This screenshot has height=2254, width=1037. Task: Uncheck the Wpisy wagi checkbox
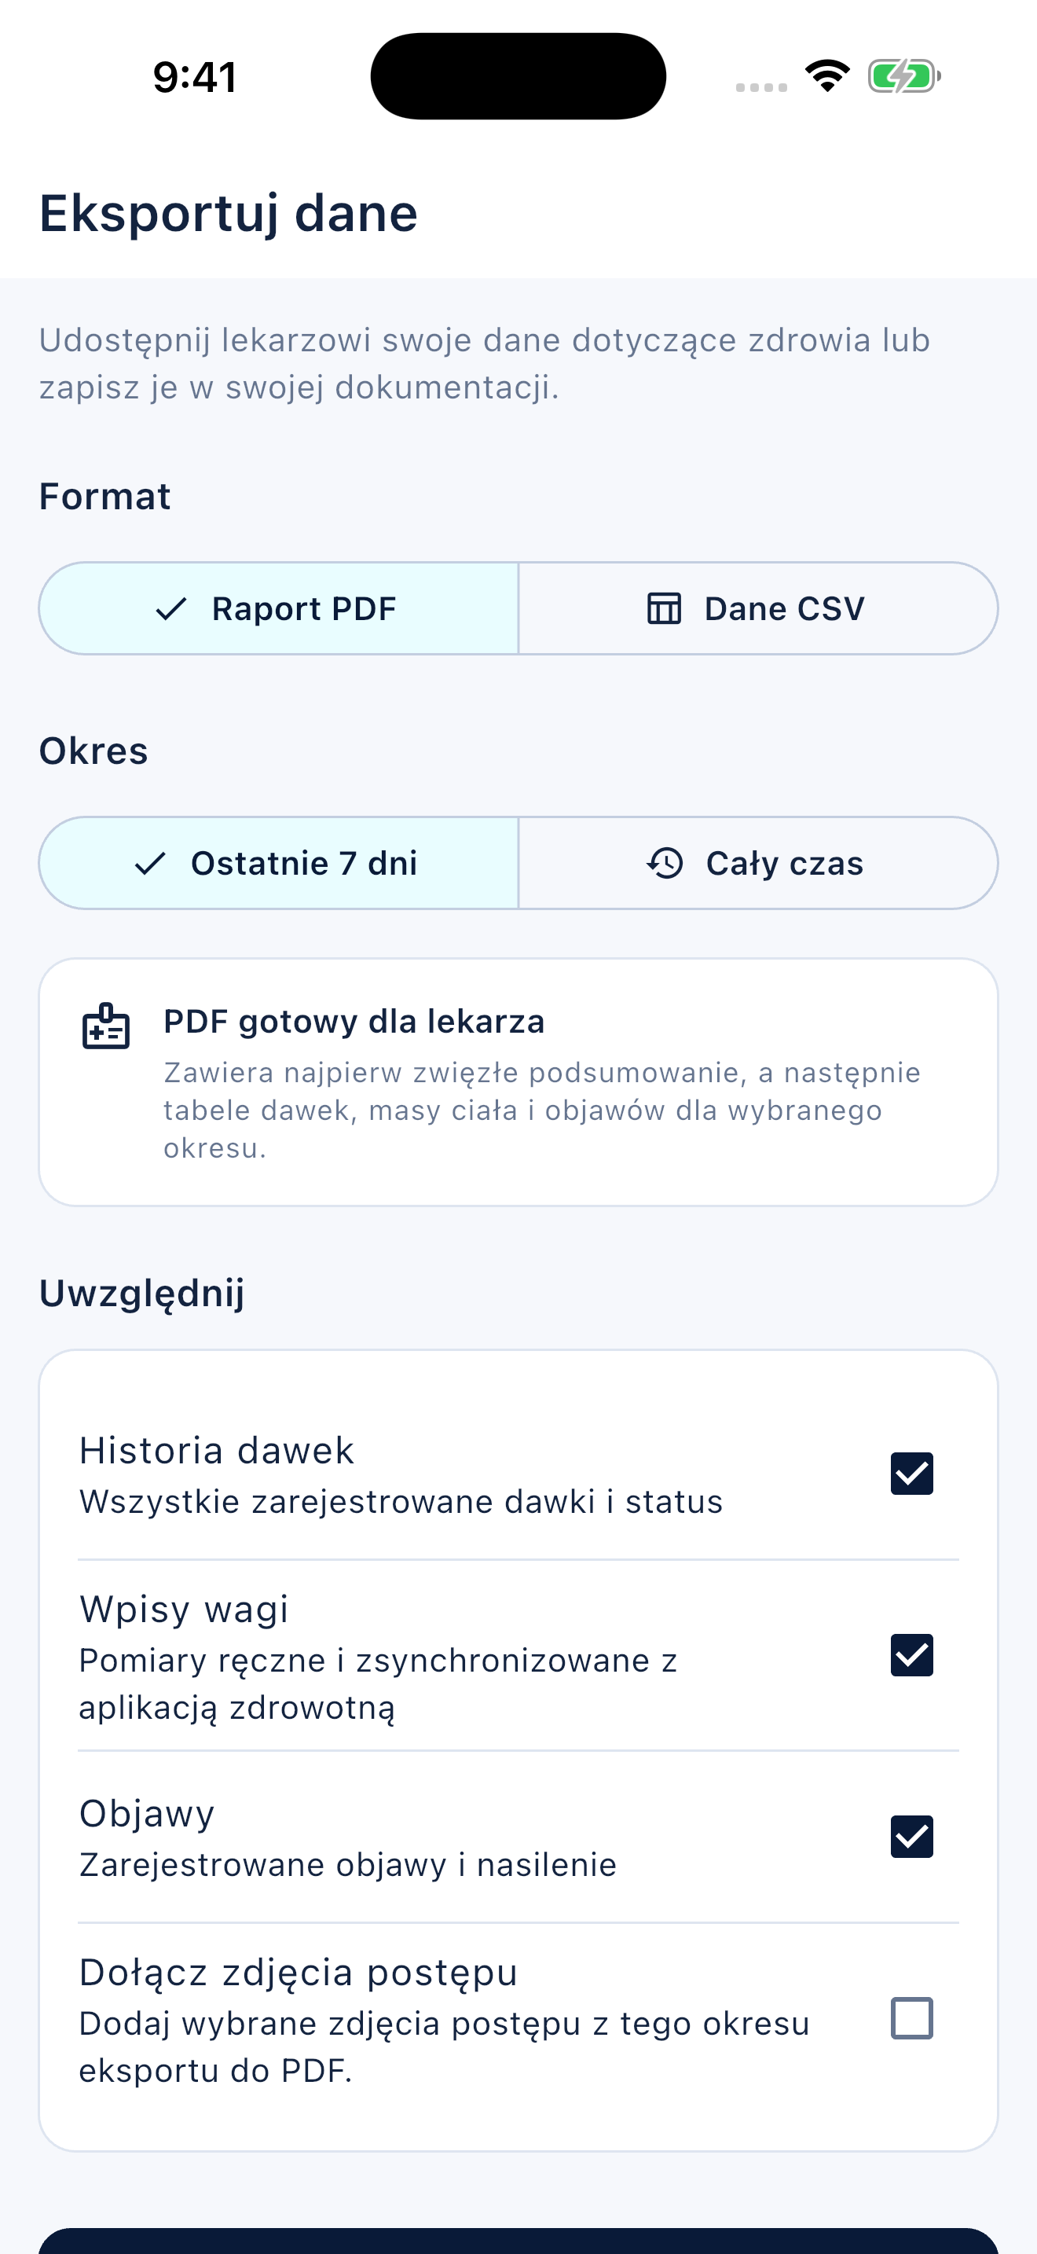(x=912, y=1655)
